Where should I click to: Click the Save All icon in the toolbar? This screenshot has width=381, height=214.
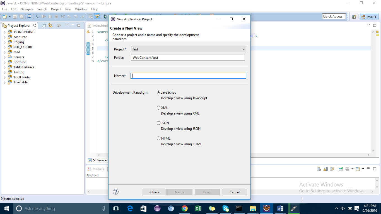click(x=21, y=16)
